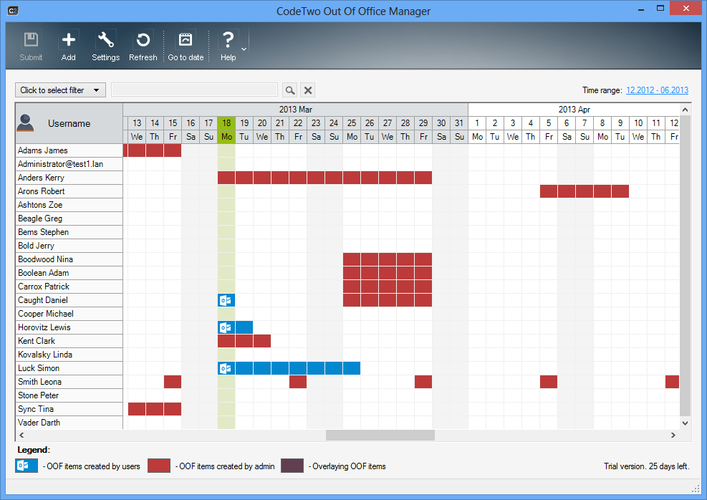The width and height of the screenshot is (707, 500).
Task: Select user Kent Clark
Action: tap(69, 341)
